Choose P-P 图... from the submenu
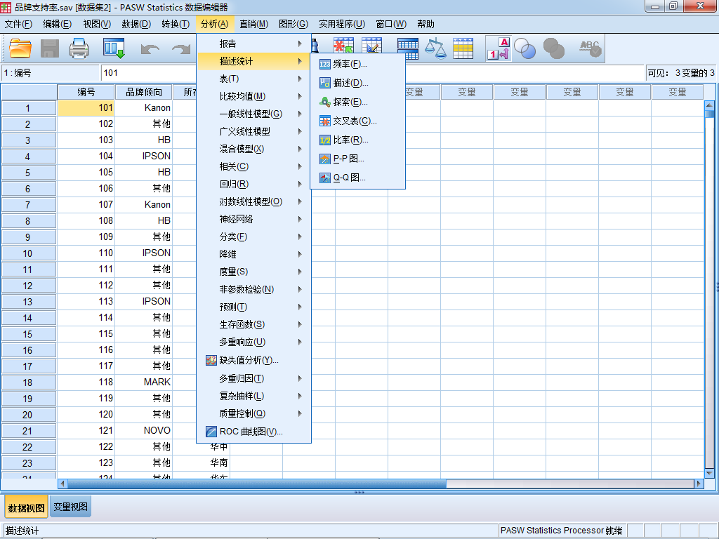The height and width of the screenshot is (539, 719). point(357,159)
